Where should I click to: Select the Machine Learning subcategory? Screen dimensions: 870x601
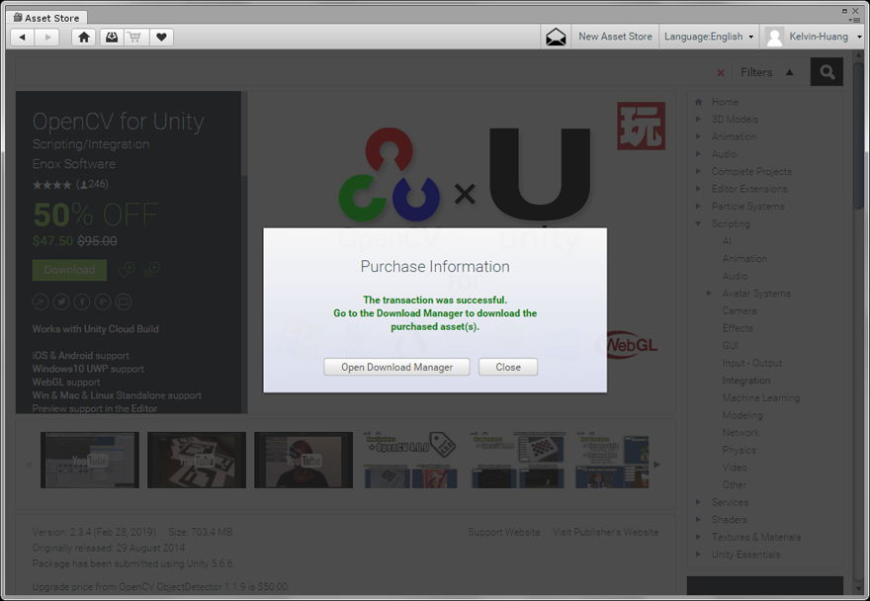(761, 398)
